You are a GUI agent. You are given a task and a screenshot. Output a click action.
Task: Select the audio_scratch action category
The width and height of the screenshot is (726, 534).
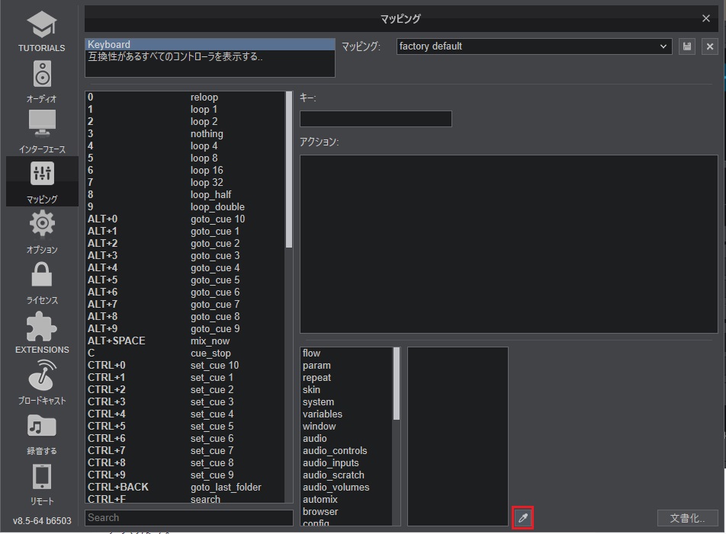(x=346, y=475)
